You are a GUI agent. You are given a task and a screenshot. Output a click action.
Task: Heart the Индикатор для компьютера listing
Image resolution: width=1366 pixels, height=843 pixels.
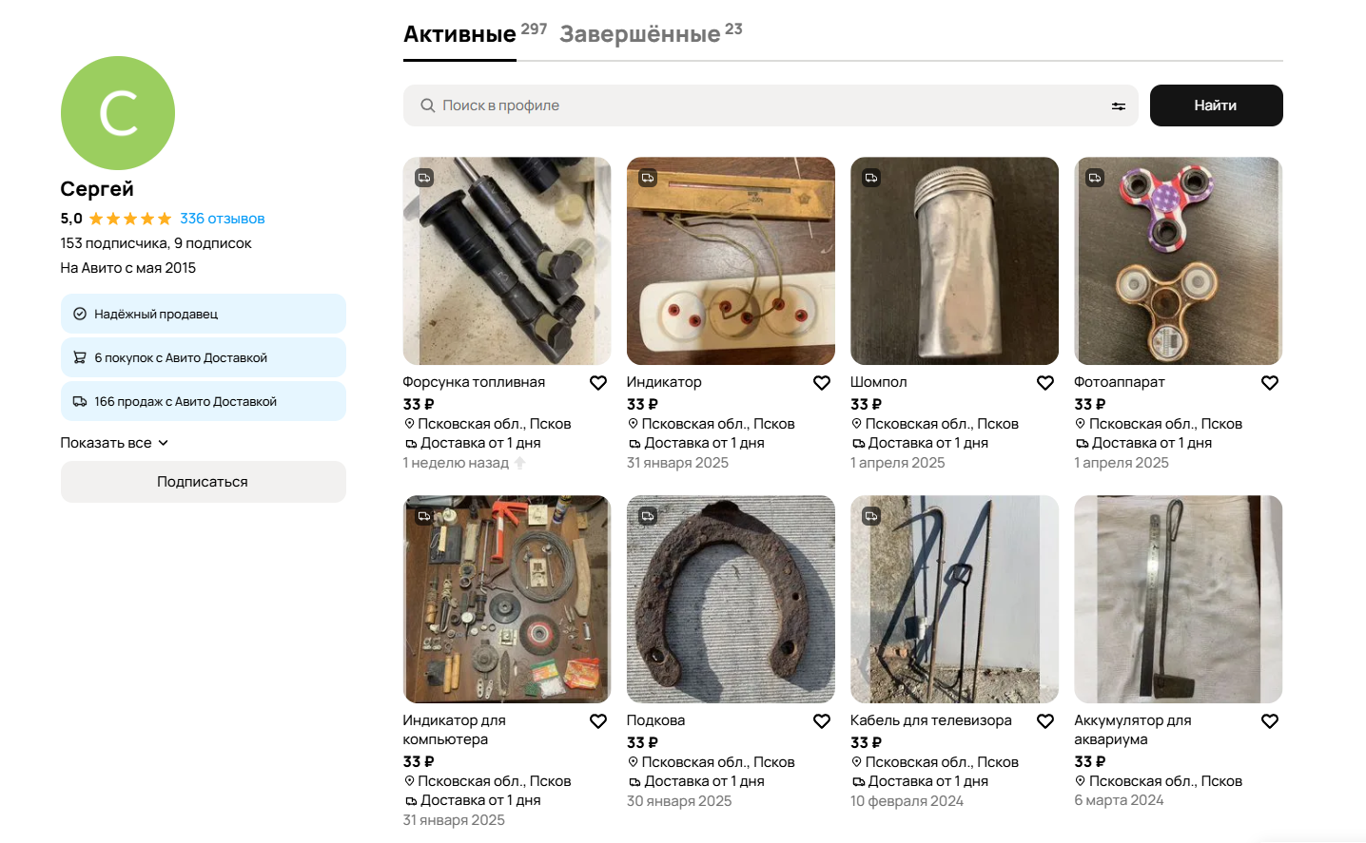click(x=598, y=721)
